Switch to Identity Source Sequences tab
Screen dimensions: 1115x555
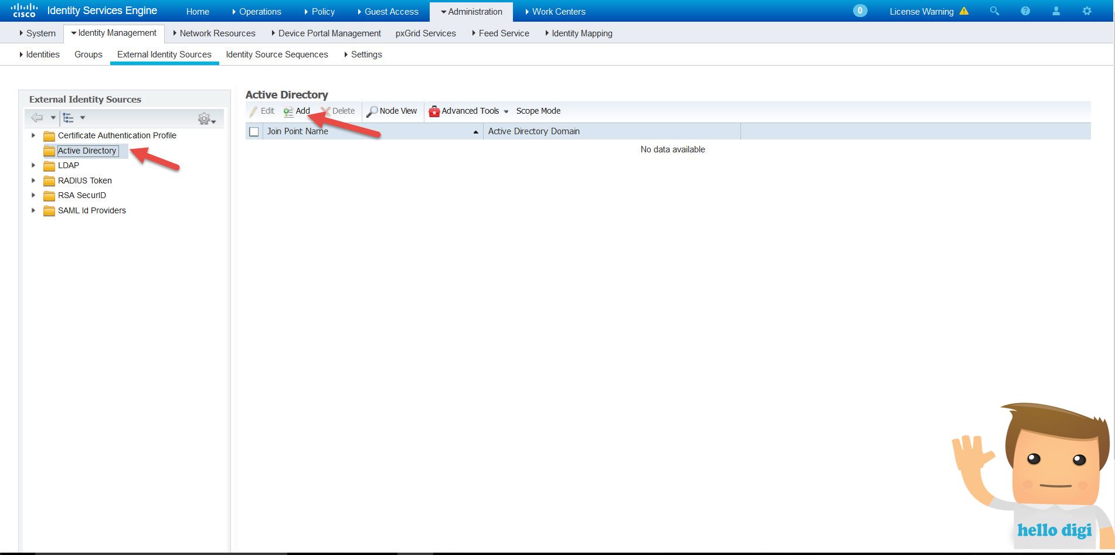pos(277,55)
